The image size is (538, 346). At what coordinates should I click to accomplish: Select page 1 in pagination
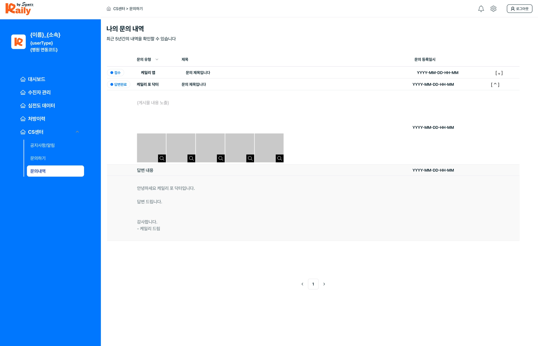click(313, 284)
